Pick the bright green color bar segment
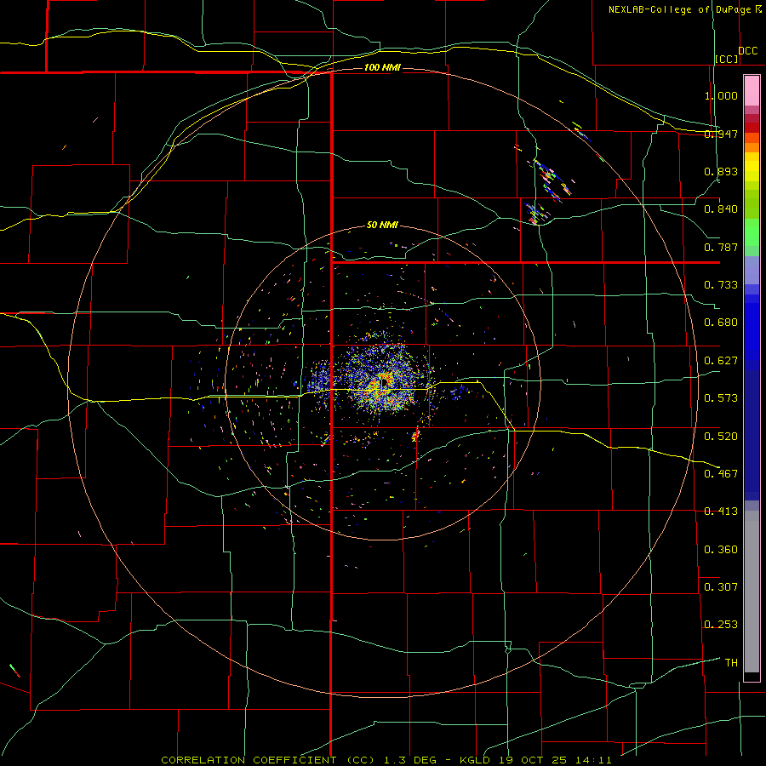 (x=752, y=232)
